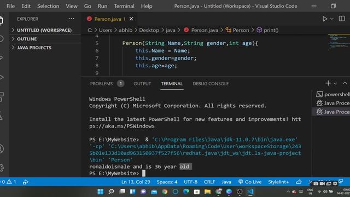Change language mode via Java
350x197 pixels.
pos(226,182)
